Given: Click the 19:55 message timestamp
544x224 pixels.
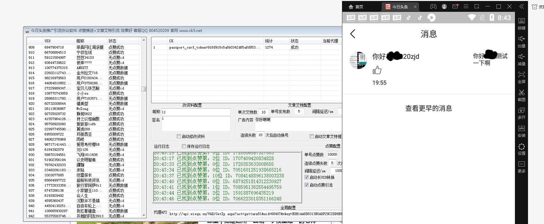Looking at the screenshot, I should pyautogui.click(x=379, y=83).
